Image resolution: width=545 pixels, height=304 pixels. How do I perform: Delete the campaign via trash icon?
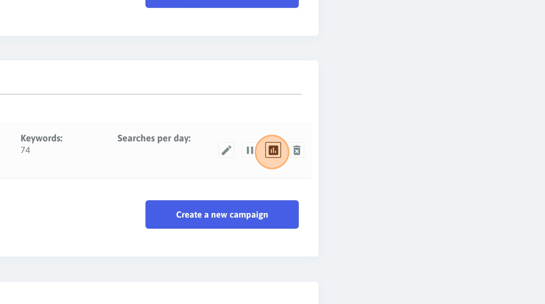pos(296,150)
